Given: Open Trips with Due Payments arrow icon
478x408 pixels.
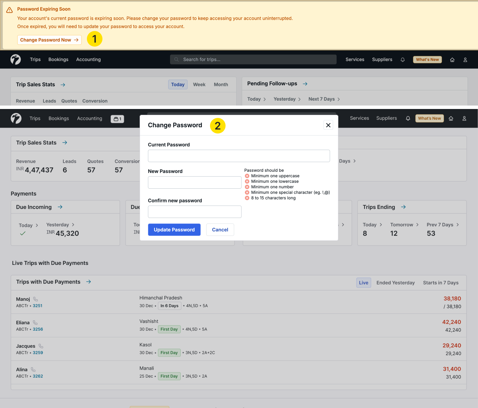Looking at the screenshot, I should (x=89, y=282).
